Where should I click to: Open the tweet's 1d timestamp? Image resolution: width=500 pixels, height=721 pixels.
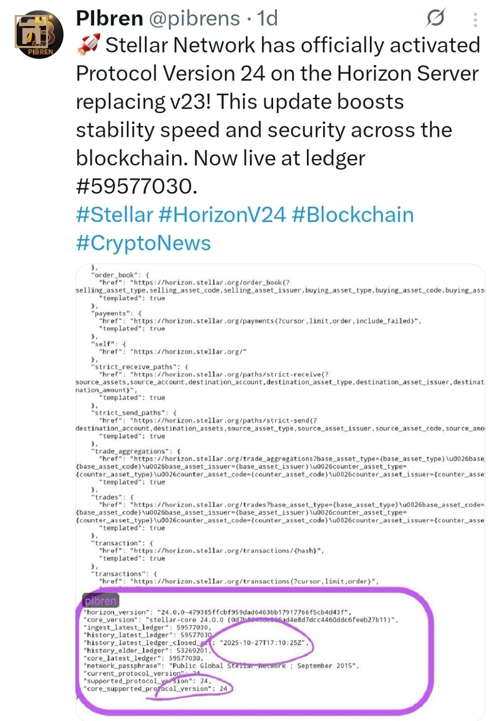click(267, 18)
